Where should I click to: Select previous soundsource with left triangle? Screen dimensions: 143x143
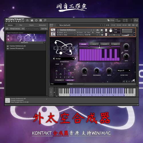coord(54,59)
